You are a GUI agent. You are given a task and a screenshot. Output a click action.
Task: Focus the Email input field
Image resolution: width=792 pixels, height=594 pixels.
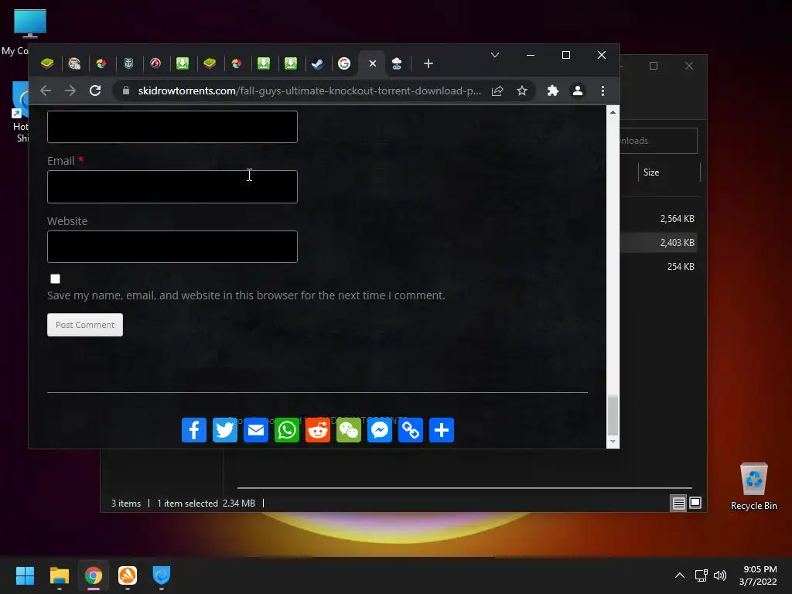[172, 187]
